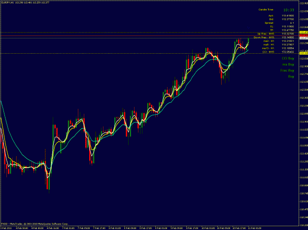Screen dimensions: 308x230
Task: Select the ma5 - H1 label
Action: 269,44
